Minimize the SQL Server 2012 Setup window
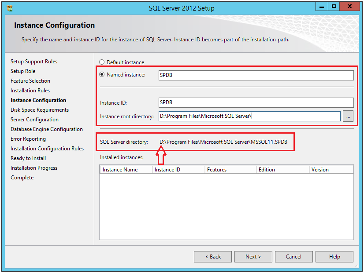 pos(322,7)
